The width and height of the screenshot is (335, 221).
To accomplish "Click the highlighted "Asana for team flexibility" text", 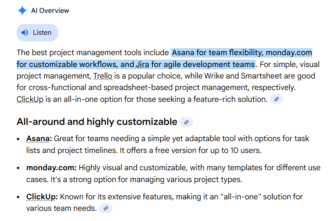I will (217, 53).
